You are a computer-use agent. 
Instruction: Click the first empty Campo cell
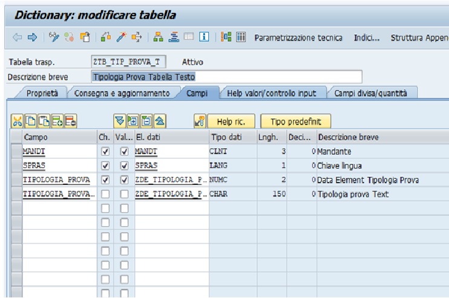[59, 209]
